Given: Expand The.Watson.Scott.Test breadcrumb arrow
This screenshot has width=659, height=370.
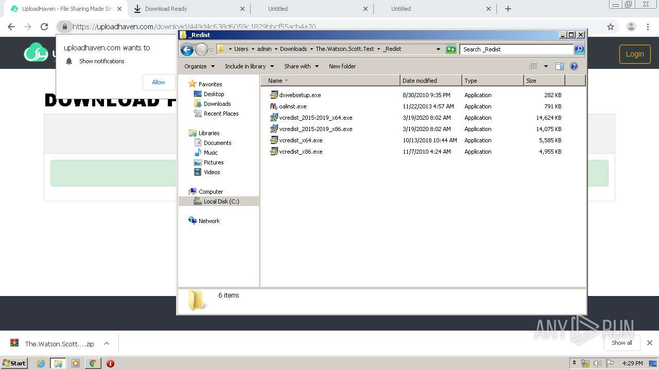Looking at the screenshot, I should (378, 49).
